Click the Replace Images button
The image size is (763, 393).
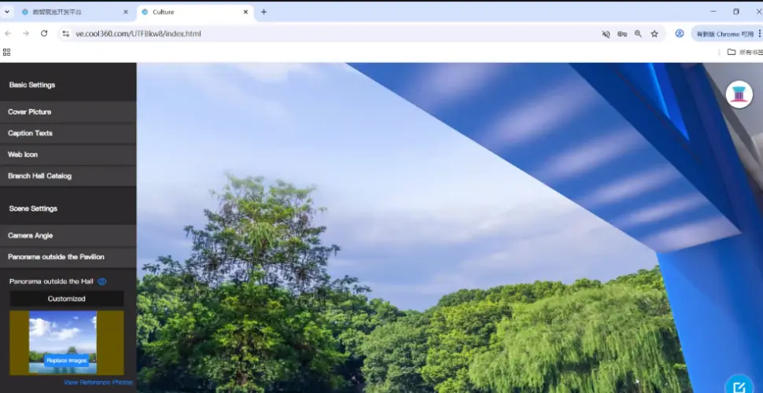(67, 361)
